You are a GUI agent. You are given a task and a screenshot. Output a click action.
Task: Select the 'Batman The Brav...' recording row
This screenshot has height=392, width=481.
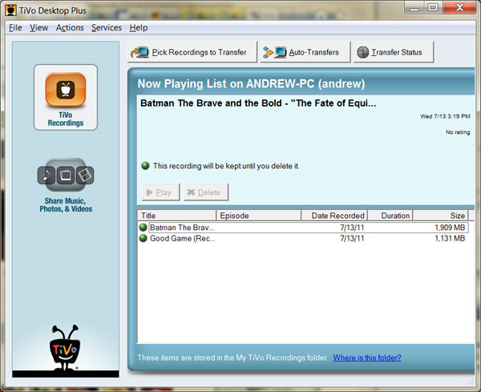(304, 228)
